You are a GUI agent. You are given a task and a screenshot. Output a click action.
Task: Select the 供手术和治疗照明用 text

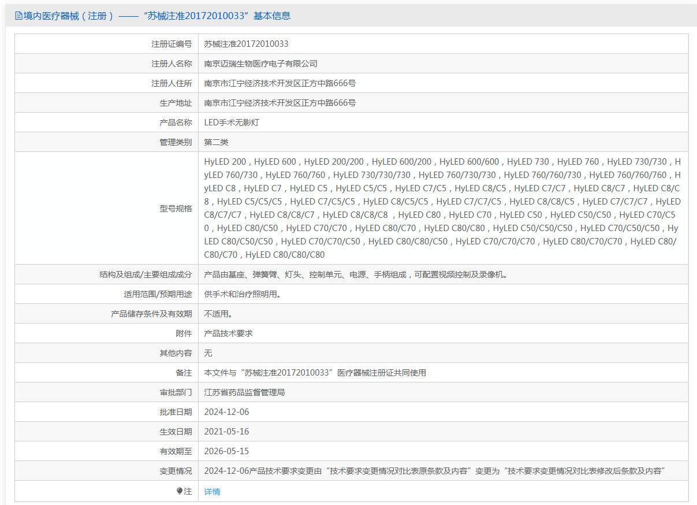point(243,294)
